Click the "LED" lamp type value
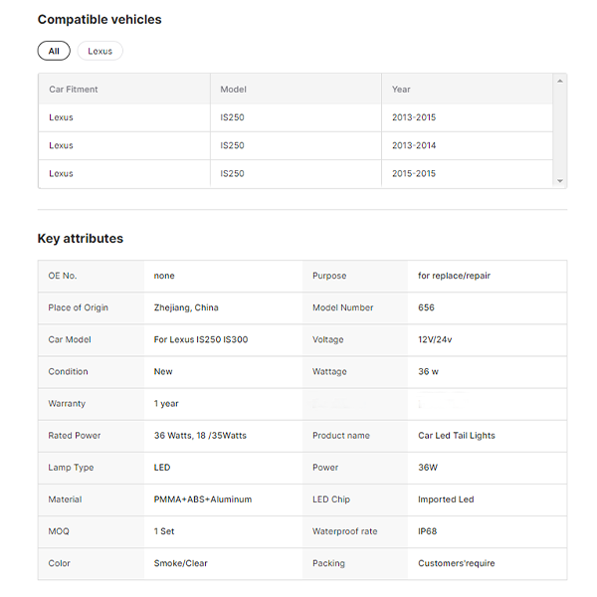This screenshot has height=597, width=597. pos(162,468)
